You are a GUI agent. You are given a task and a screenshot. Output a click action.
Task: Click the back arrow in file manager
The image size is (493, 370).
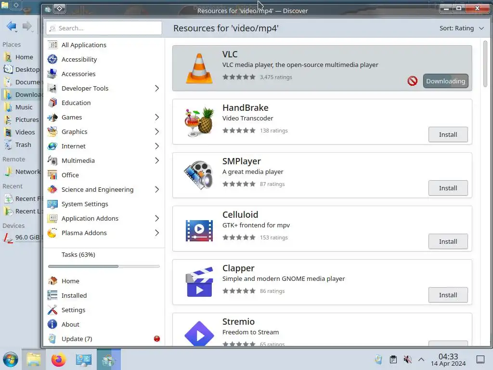point(12,26)
